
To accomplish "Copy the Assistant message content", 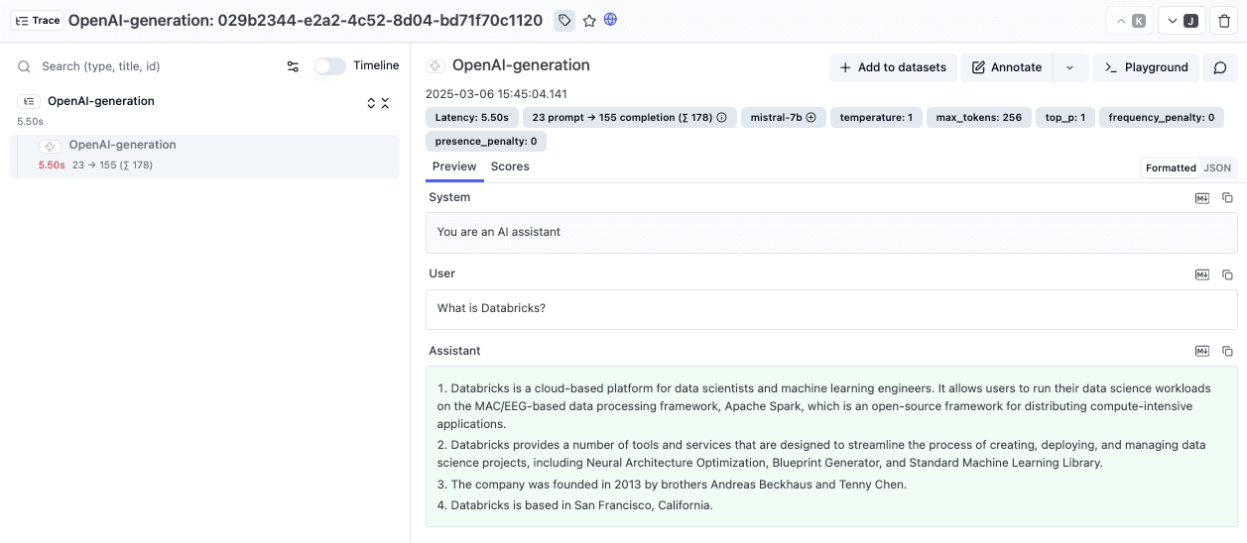I will [x=1227, y=351].
